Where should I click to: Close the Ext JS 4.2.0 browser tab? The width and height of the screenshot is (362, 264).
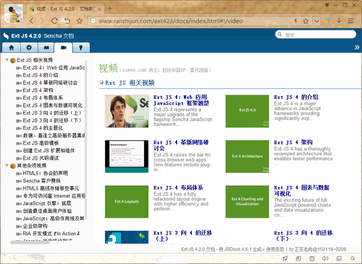(x=99, y=9)
